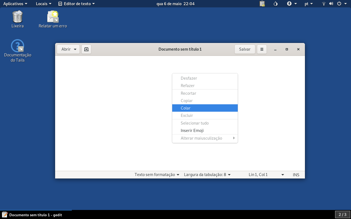Open Texto sem formatação language dropdown
This screenshot has height=219, width=351.
point(157,175)
